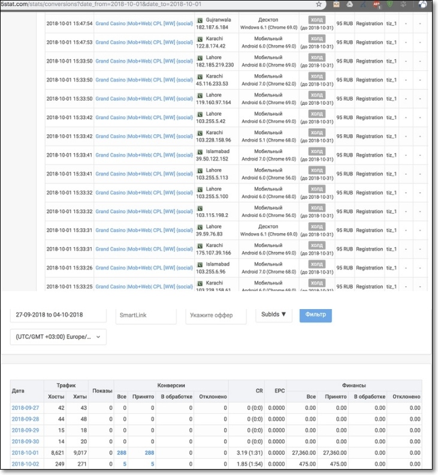Click the flag beside Karachi 45.116.233.53
Viewport: 438px width, 475px height.
point(200,77)
